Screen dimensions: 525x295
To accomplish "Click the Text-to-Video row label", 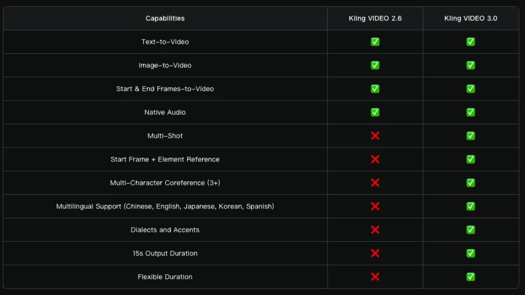I will [x=165, y=42].
